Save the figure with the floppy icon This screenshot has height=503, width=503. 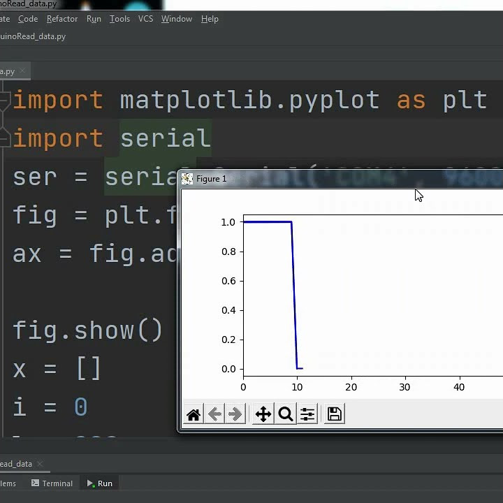[334, 414]
